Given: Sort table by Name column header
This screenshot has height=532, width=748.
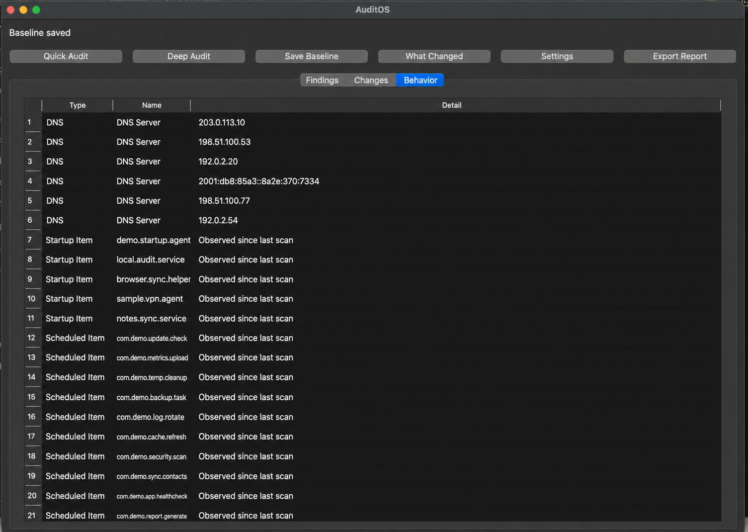Looking at the screenshot, I should point(151,105).
